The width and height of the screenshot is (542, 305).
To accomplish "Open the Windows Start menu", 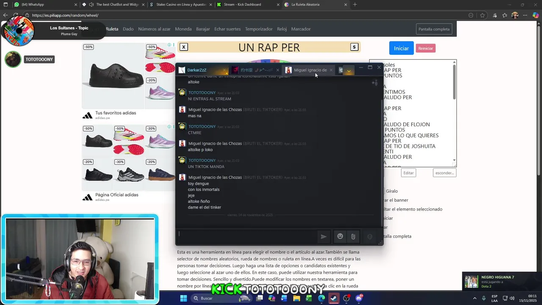I will (x=183, y=298).
